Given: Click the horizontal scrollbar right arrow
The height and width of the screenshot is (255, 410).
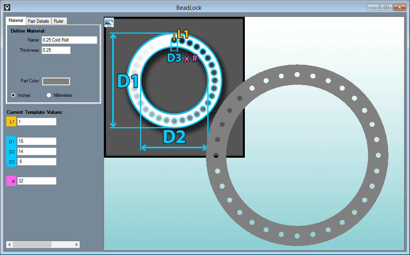Looking at the screenshot, I should tap(77, 244).
